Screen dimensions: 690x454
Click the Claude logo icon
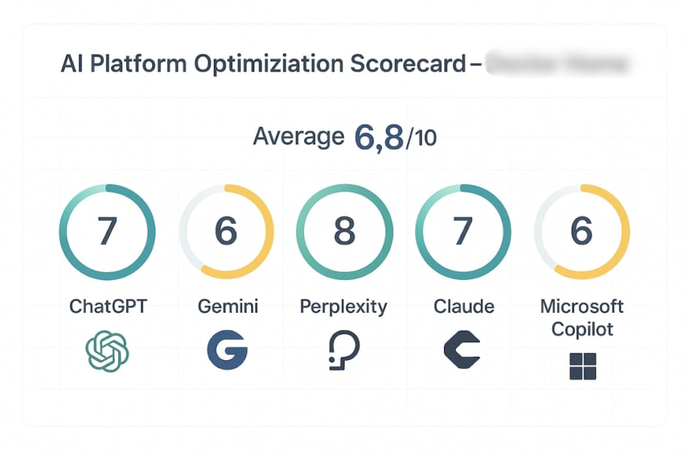462,351
